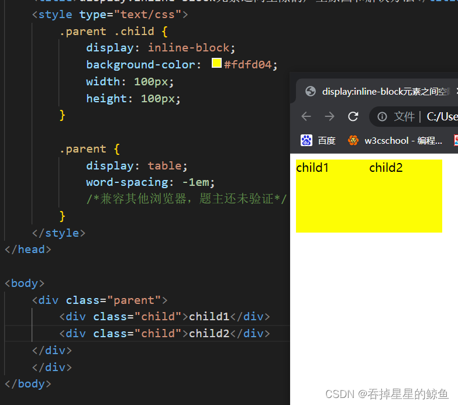Click the child2 div code line
This screenshot has width=458, height=405.
click(x=165, y=334)
